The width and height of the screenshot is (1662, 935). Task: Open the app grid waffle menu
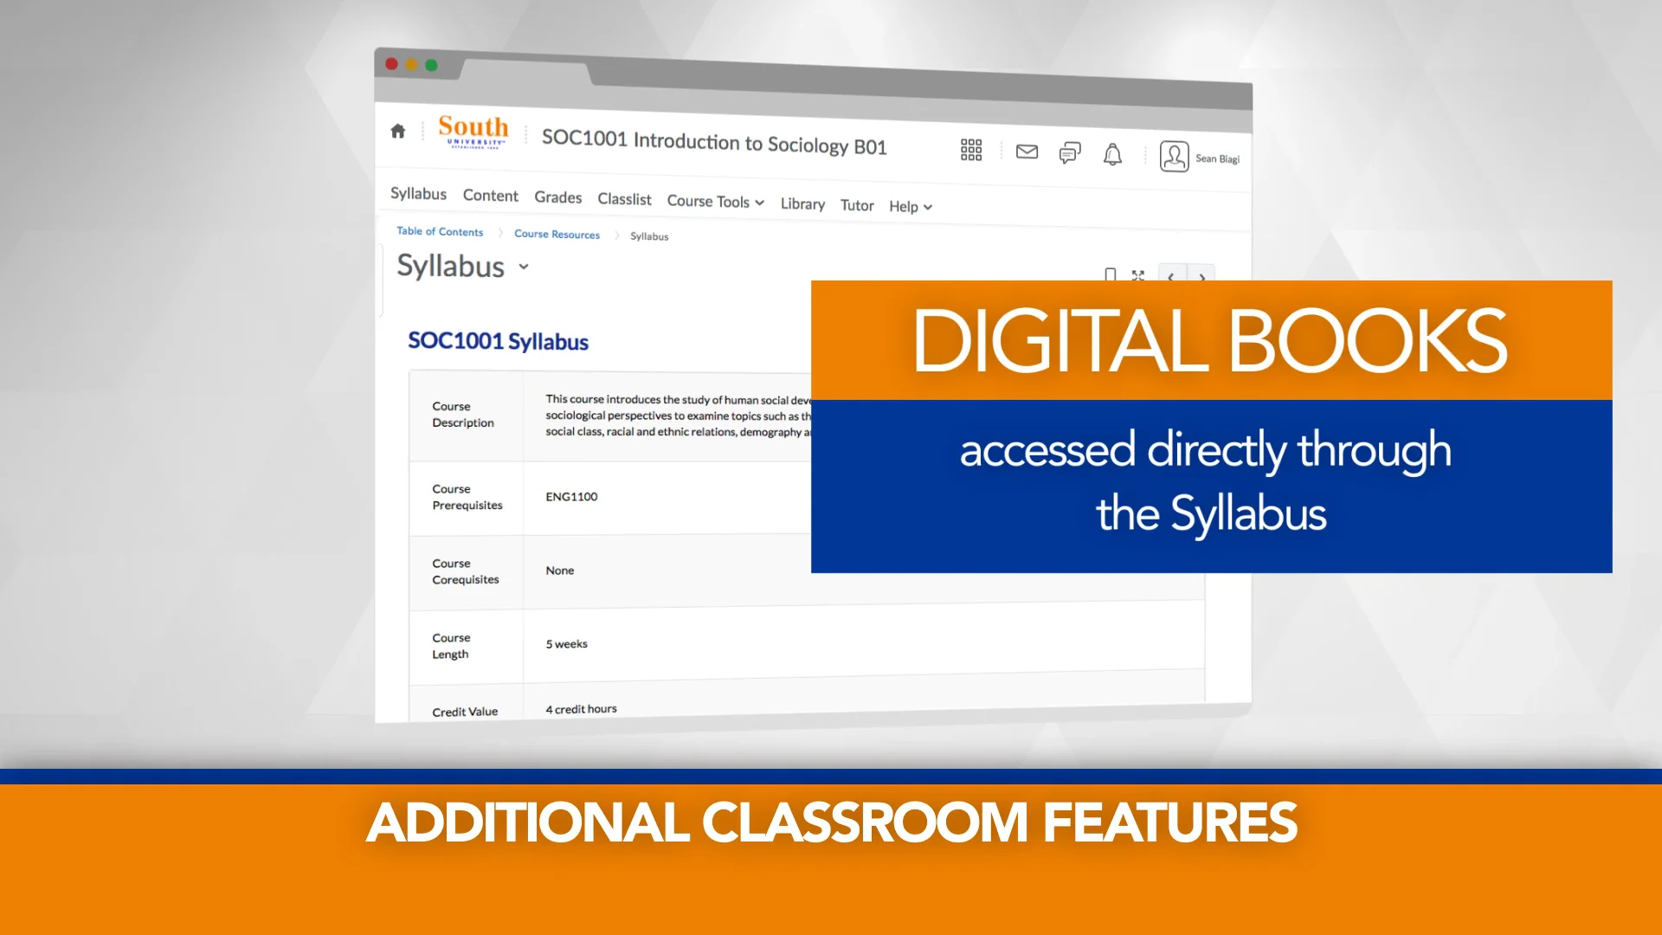point(970,150)
